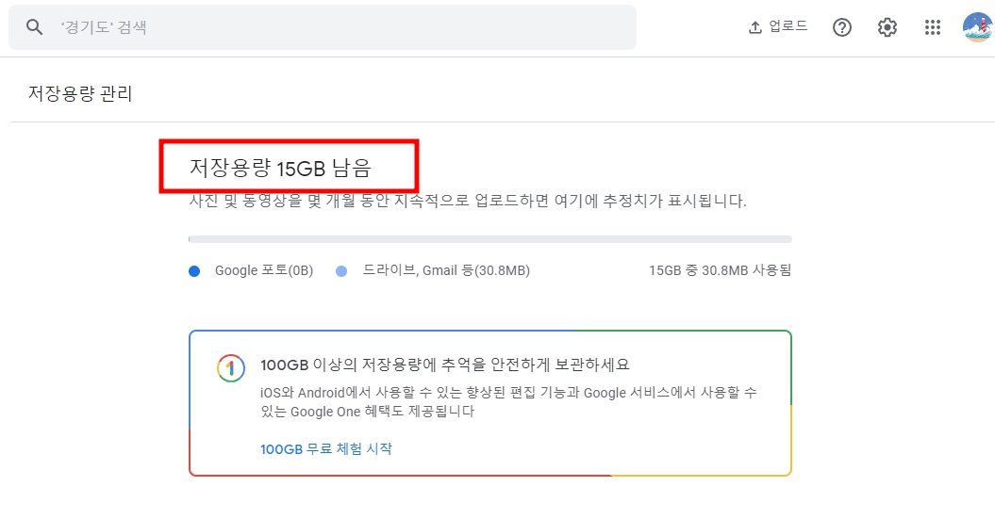This screenshot has height=519, width=995.
Task: Start the 100GB 무료 체험 시작 link
Action: coord(326,448)
